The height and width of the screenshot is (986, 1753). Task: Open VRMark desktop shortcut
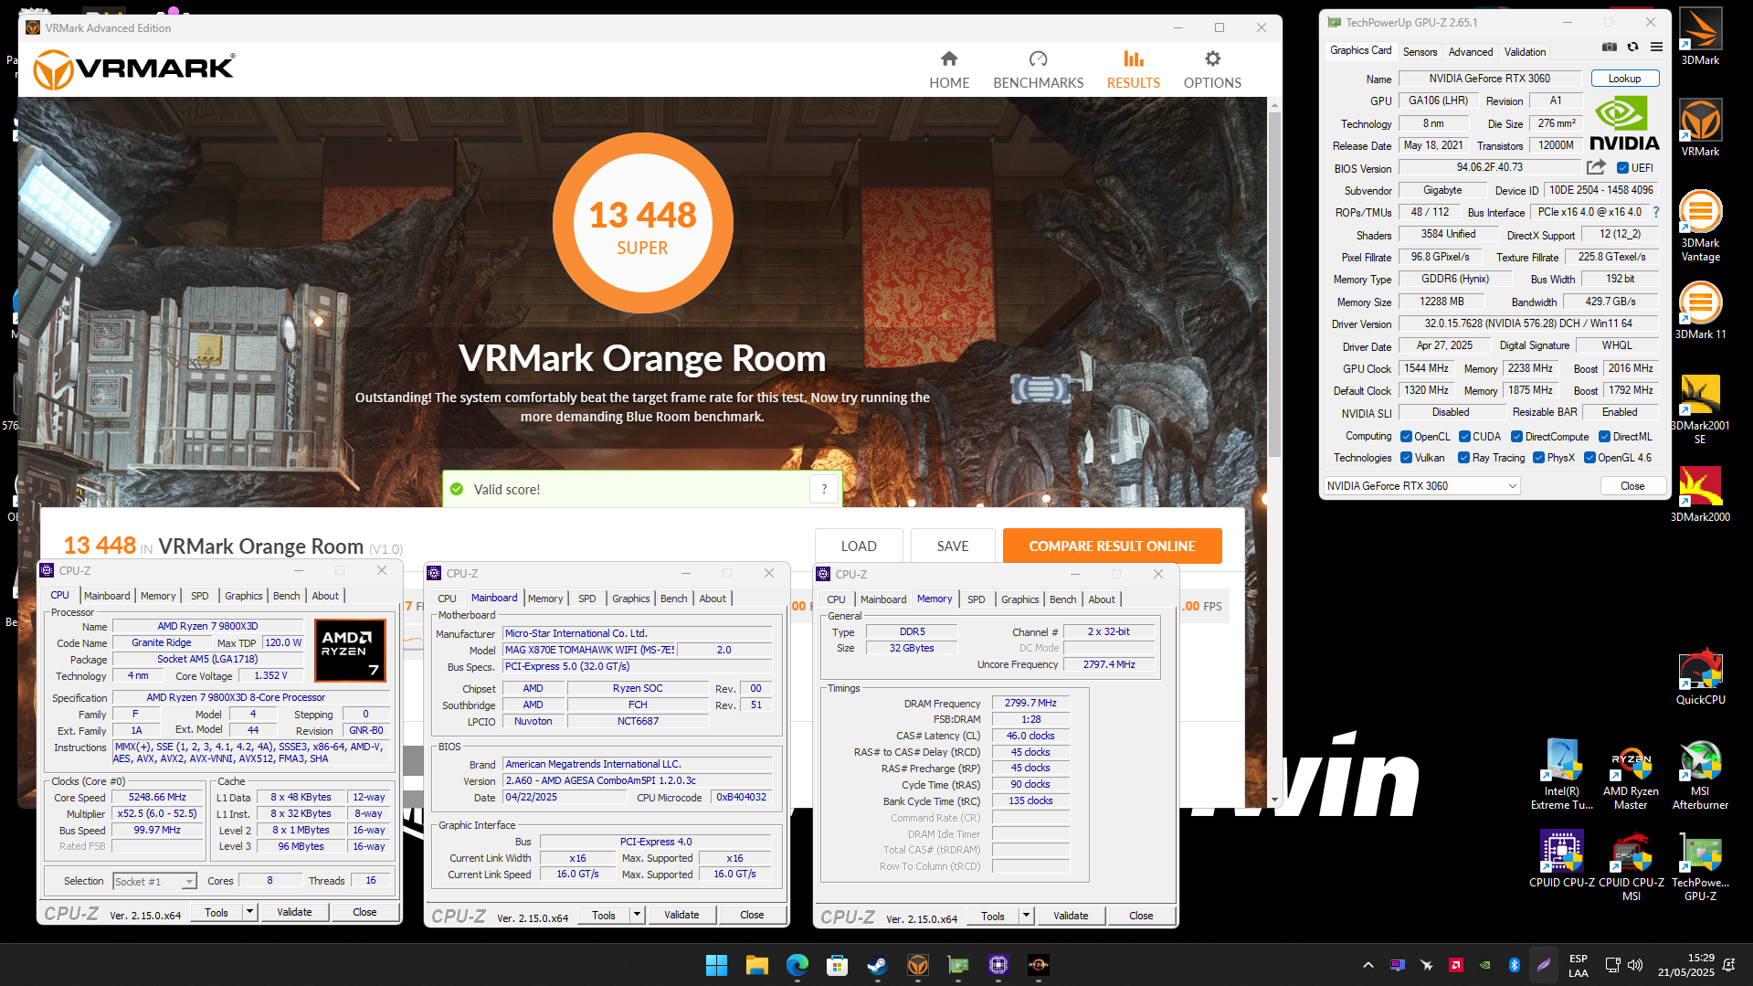(x=1700, y=128)
